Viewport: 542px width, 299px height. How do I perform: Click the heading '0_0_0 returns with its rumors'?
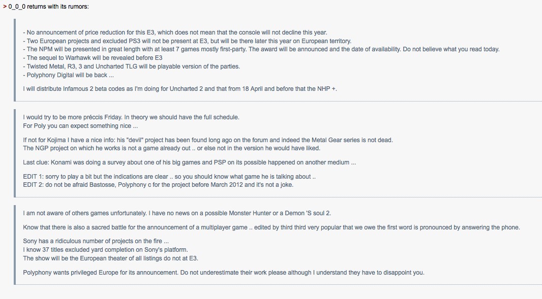click(48, 7)
